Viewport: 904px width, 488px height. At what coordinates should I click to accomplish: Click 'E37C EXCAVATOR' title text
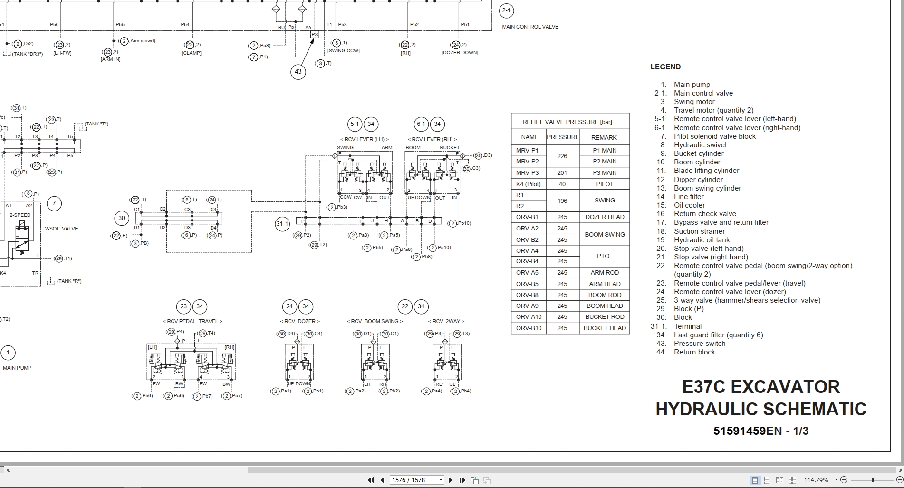pyautogui.click(x=761, y=387)
